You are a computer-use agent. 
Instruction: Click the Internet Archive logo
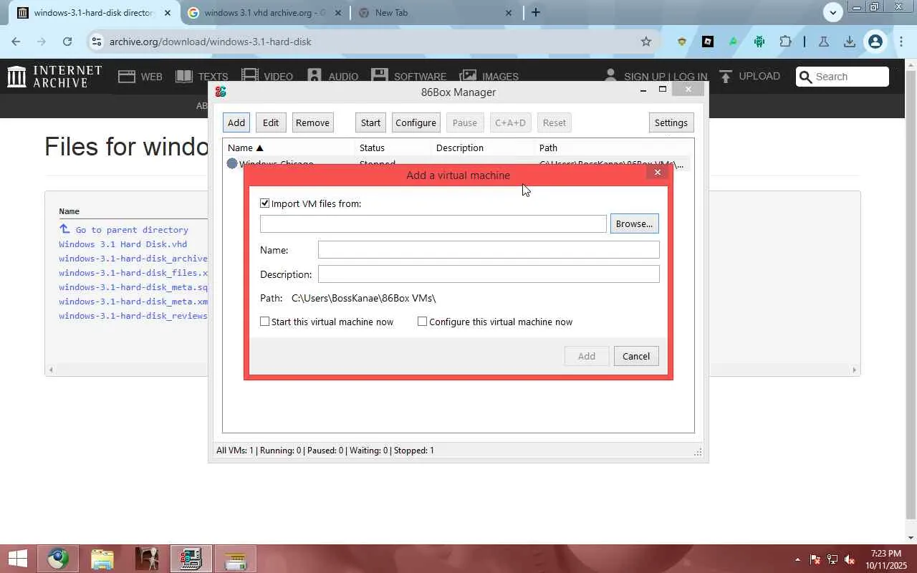pos(54,76)
